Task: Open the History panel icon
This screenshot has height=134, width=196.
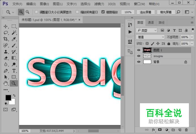Action: tap(130, 25)
